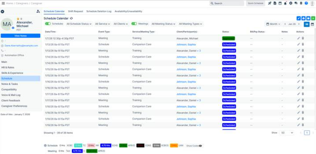Click the bookmark icon in top bar
Image resolution: width=316 pixels, height=154 pixels.
click(301, 3)
